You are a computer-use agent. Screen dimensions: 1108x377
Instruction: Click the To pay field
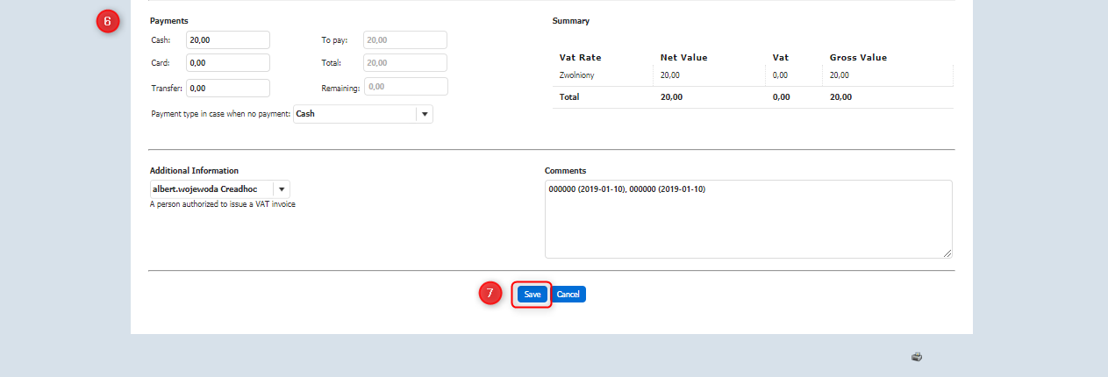point(404,40)
